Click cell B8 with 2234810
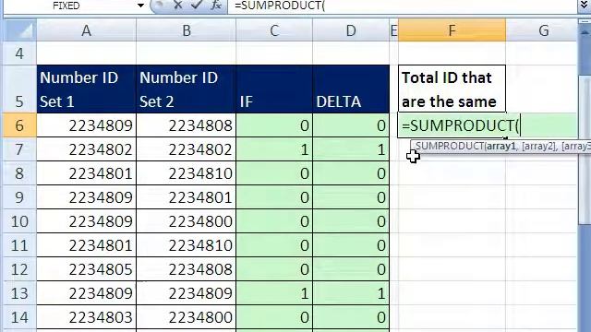The width and height of the screenshot is (591, 332). 187,173
